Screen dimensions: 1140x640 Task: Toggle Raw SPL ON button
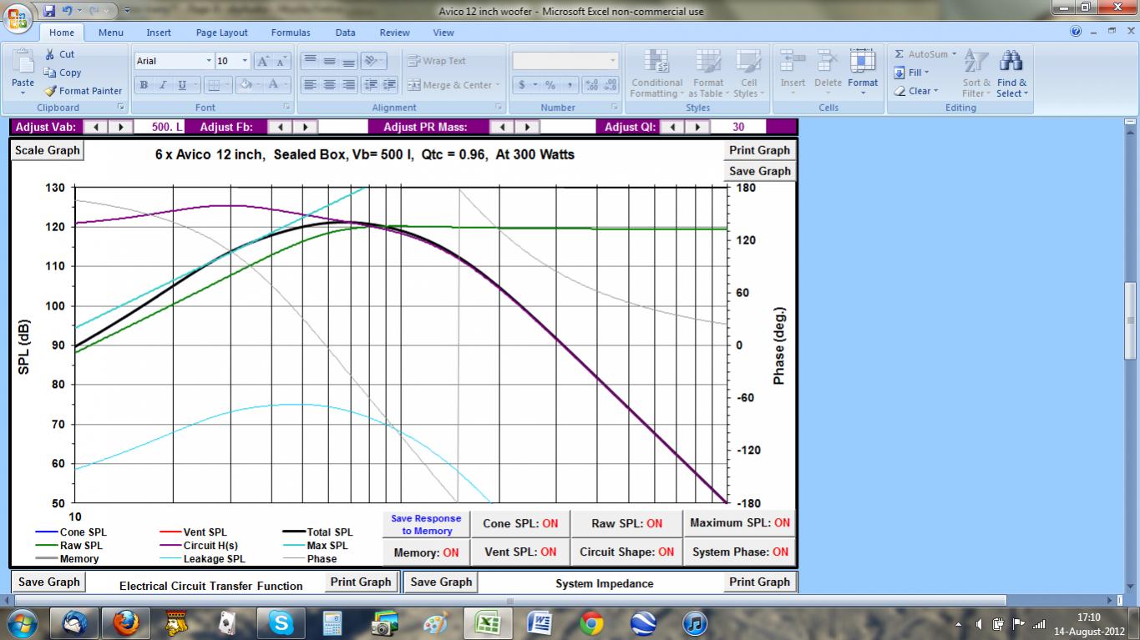pyautogui.click(x=626, y=524)
